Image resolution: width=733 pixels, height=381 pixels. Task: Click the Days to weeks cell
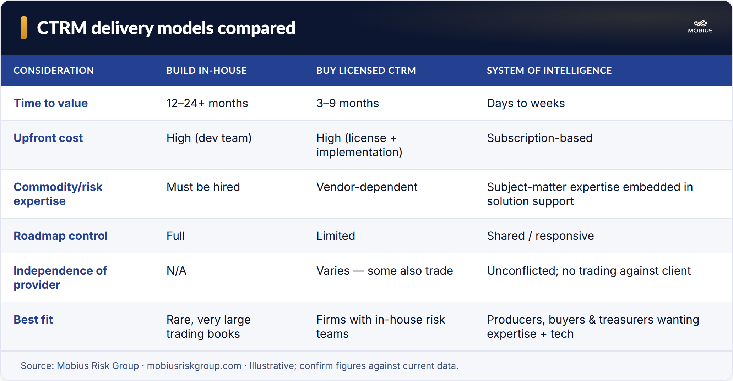[x=526, y=103]
